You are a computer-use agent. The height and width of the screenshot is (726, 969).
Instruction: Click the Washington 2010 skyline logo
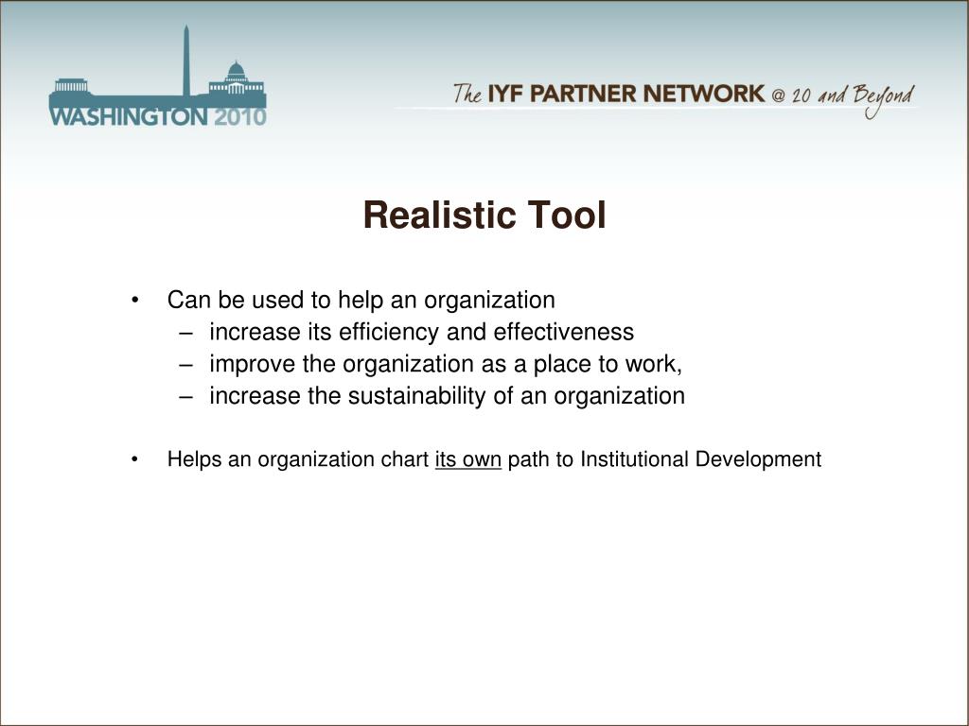[x=158, y=77]
